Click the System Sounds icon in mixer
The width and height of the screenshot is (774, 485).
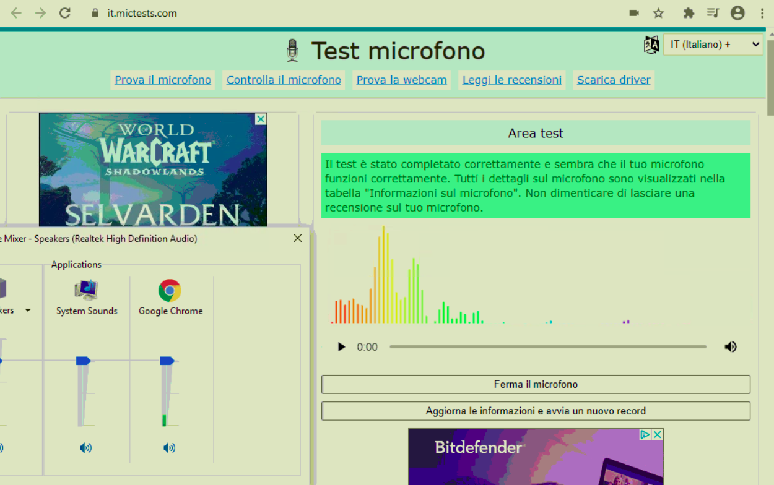coord(86,290)
